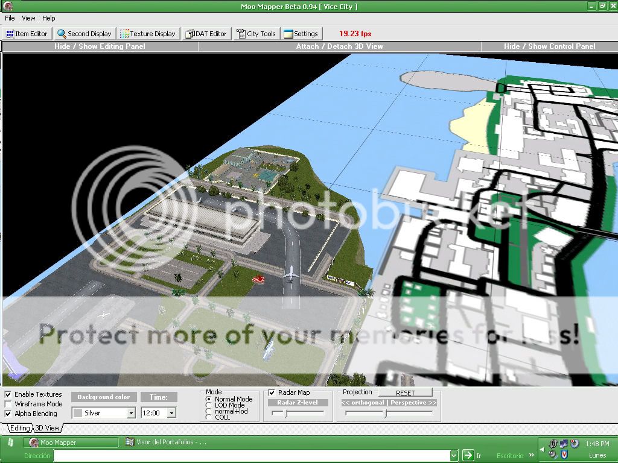Uncheck the Radar Map checkbox
Viewport: 618px width, 463px height.
point(272,392)
